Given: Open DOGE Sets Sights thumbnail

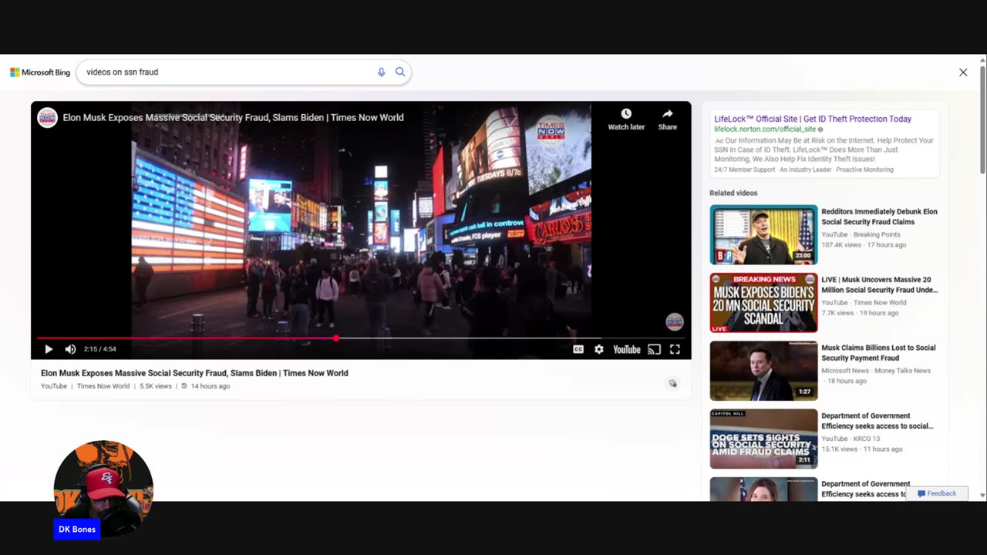Looking at the screenshot, I should click(x=763, y=439).
